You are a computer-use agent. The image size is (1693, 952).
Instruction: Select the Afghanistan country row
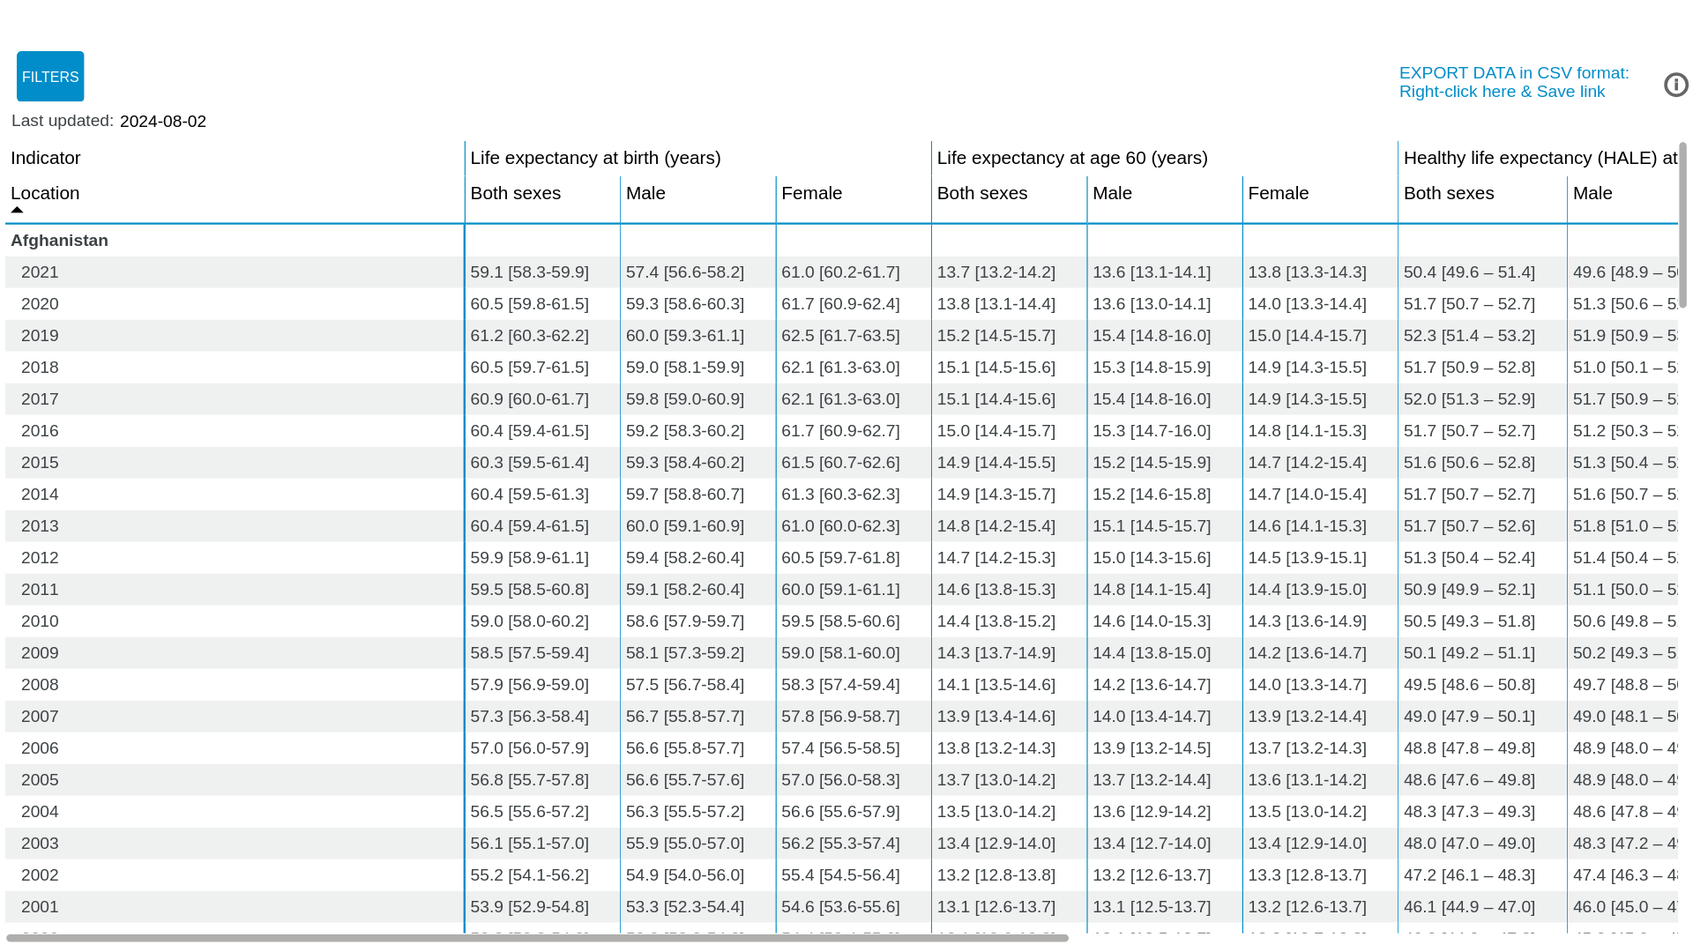(59, 241)
